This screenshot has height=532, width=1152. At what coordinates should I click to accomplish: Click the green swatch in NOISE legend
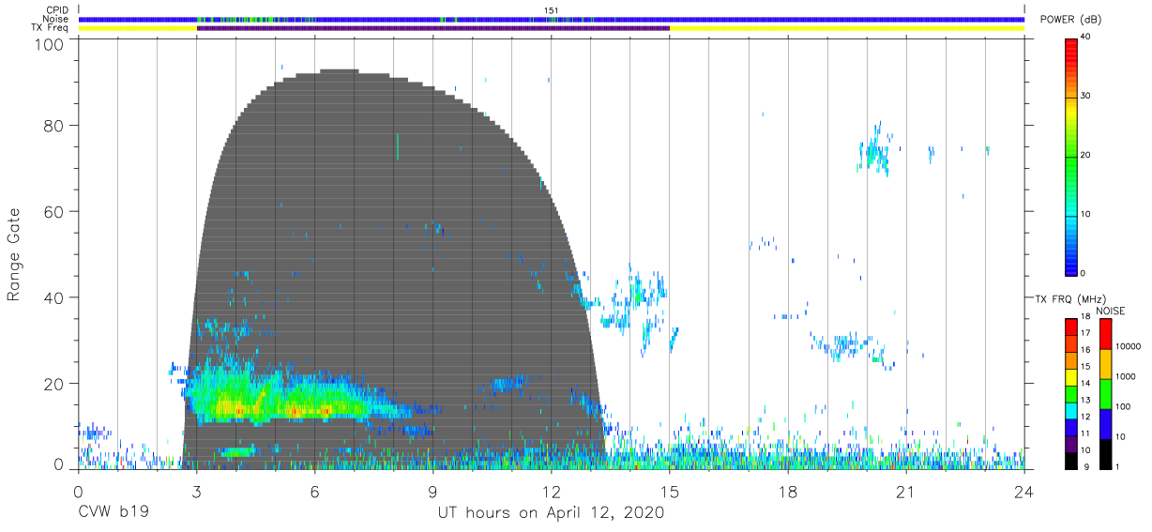1105,393
